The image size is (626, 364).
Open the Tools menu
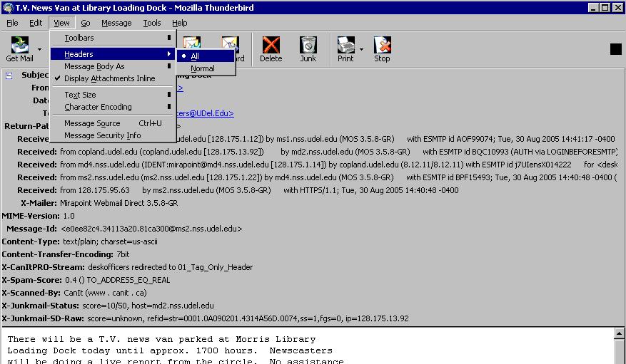152,23
